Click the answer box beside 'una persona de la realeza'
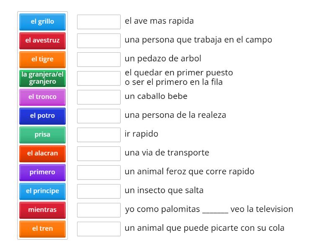This screenshot has width=335, height=251. point(98,116)
